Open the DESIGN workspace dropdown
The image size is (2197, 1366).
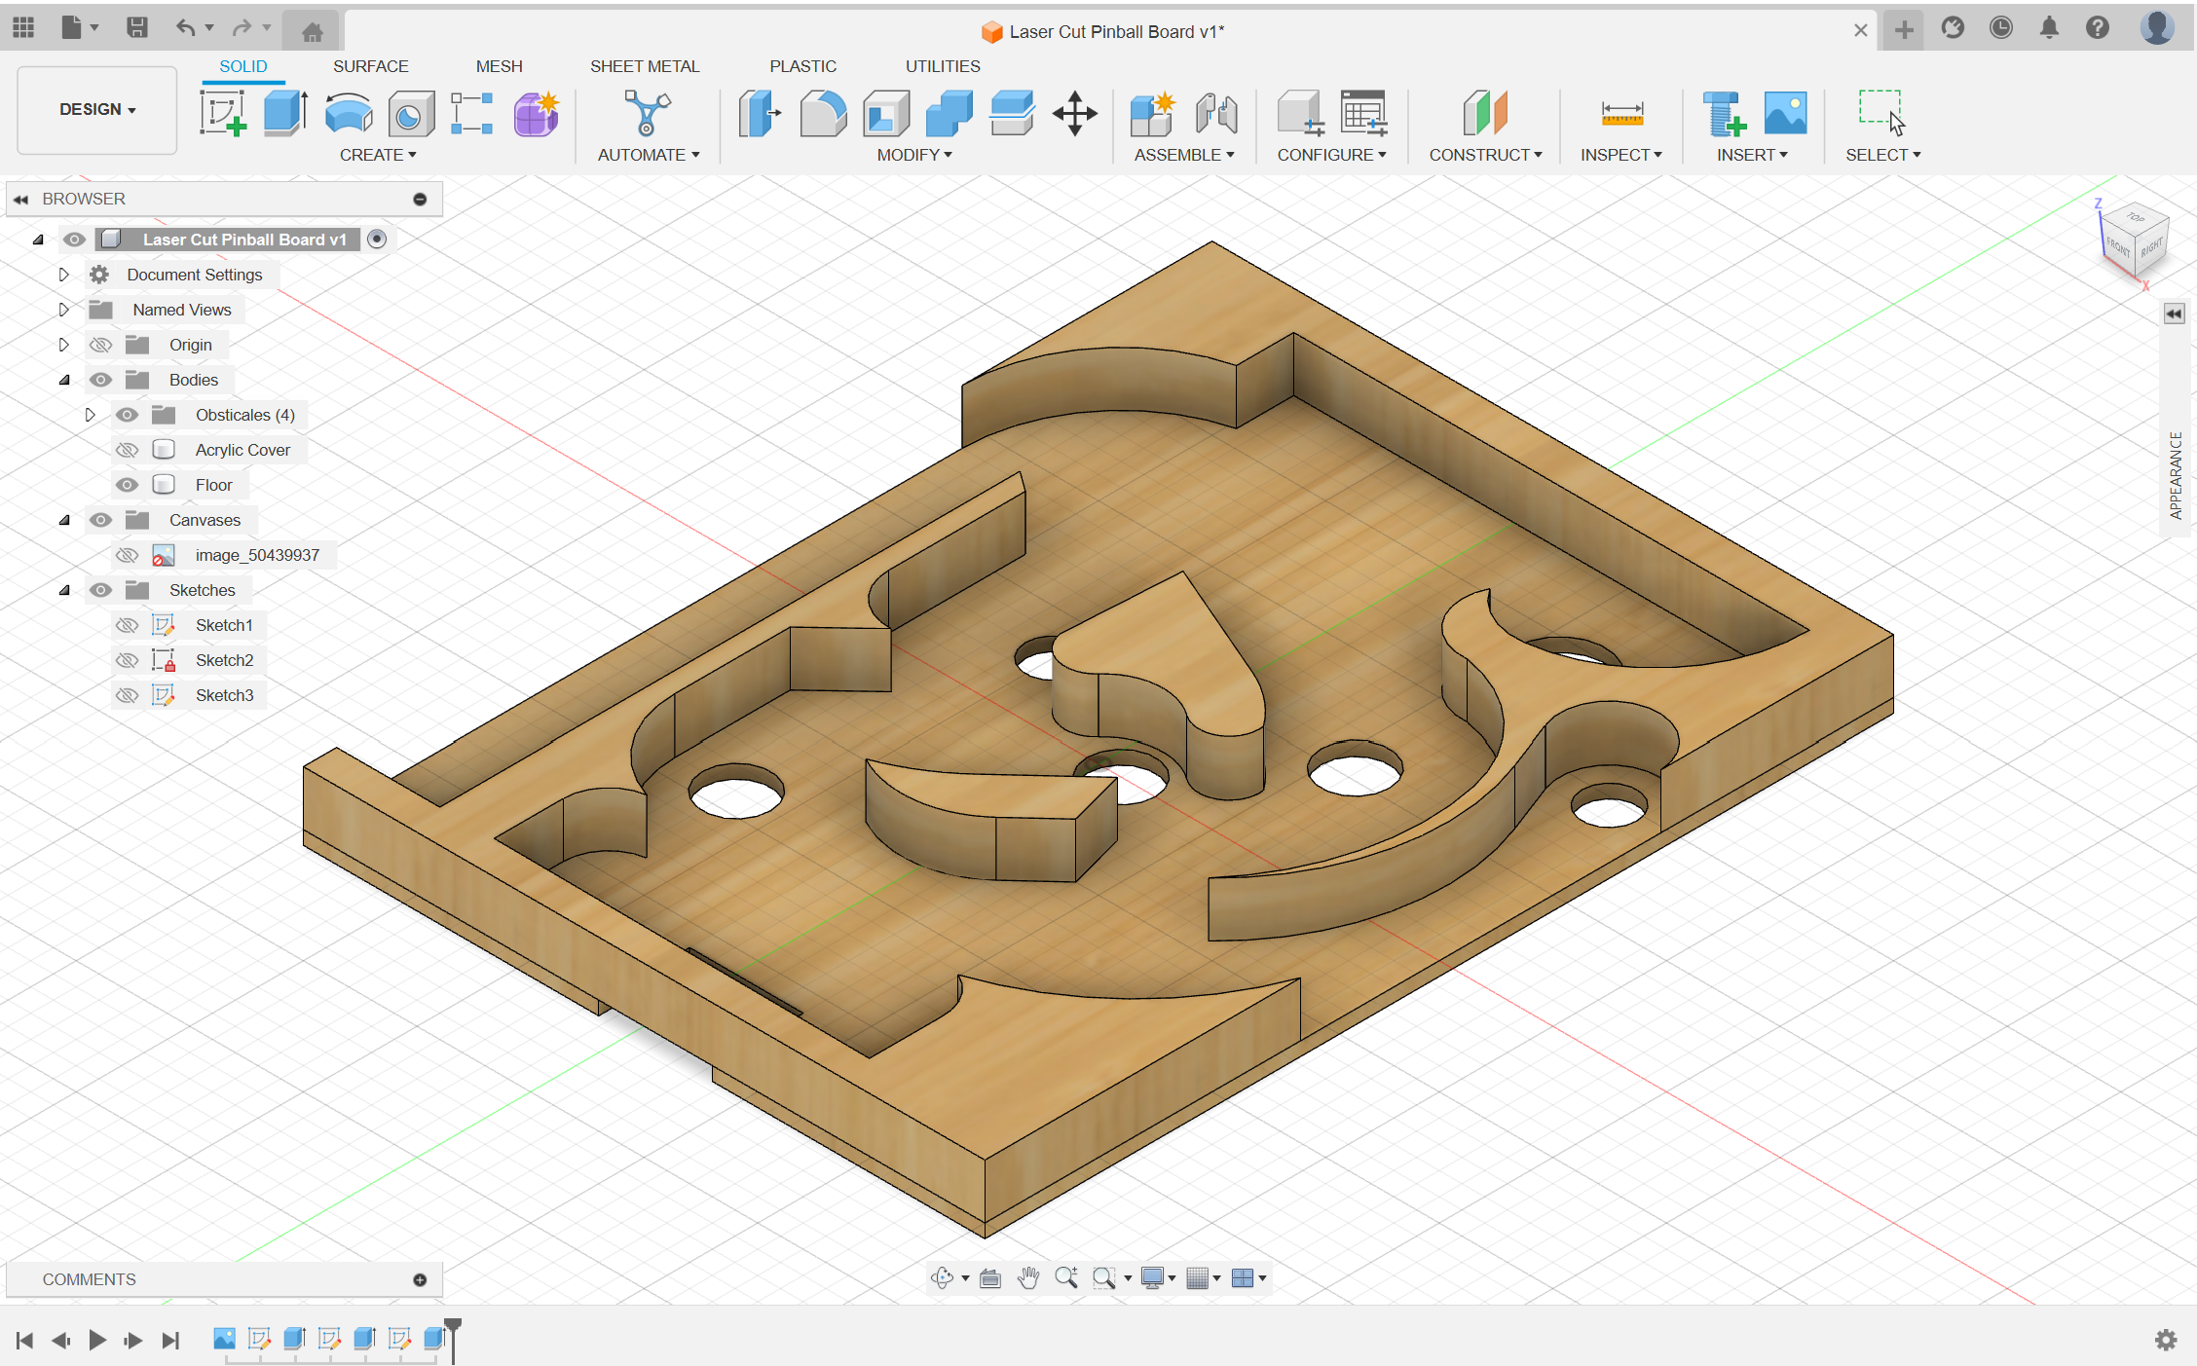97,109
